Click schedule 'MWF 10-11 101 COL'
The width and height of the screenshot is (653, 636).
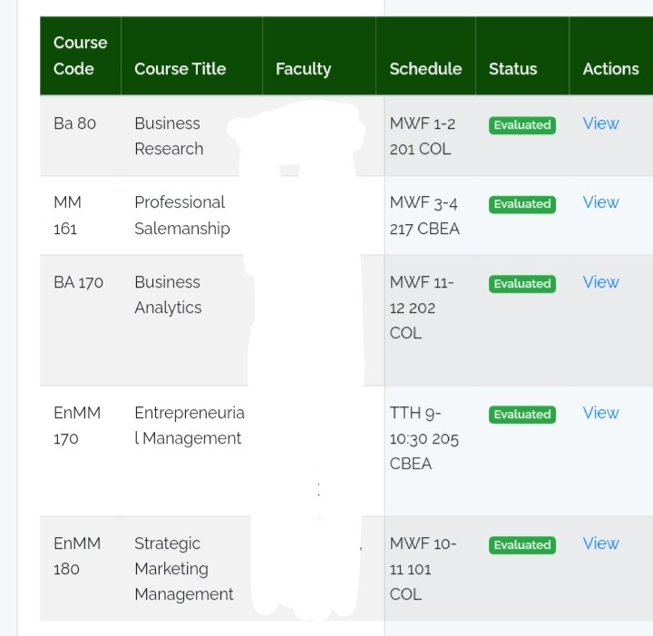pyautogui.click(x=424, y=569)
